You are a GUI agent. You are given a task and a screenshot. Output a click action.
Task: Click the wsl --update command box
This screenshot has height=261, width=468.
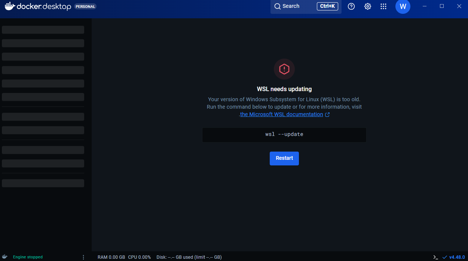(x=284, y=134)
